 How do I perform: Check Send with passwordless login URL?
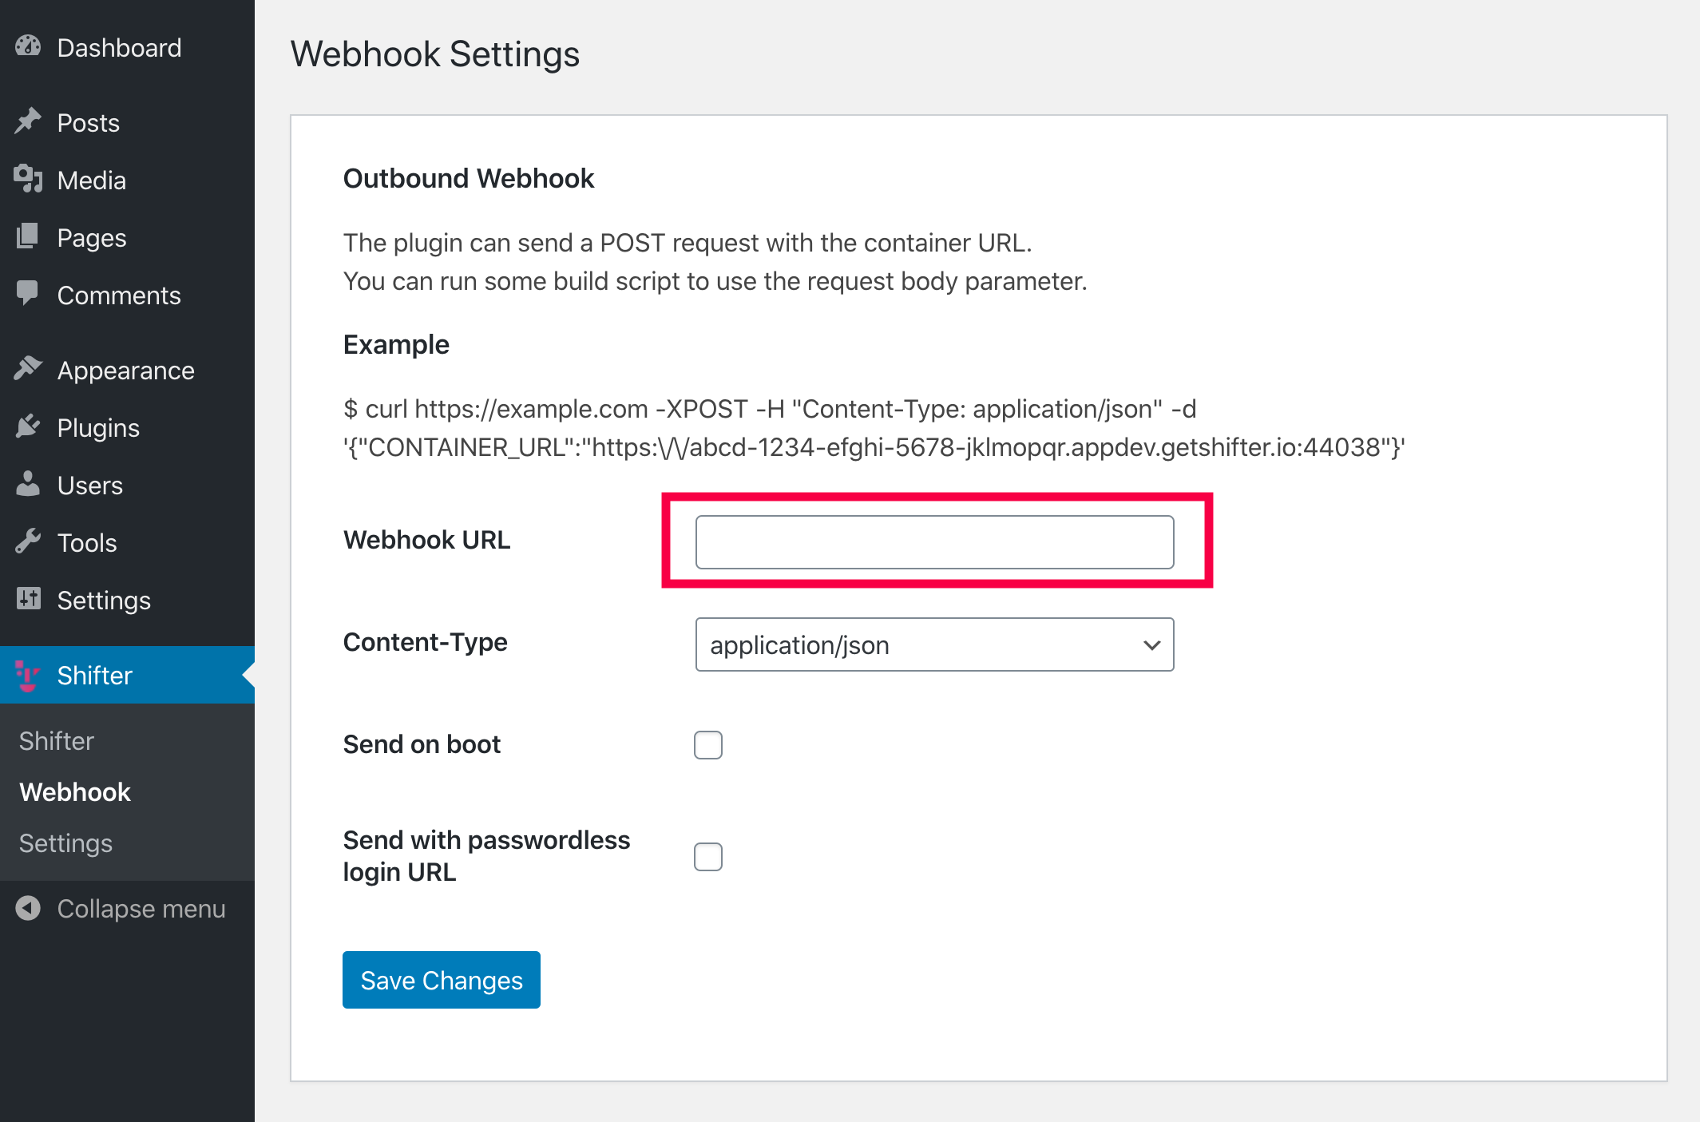tap(708, 857)
